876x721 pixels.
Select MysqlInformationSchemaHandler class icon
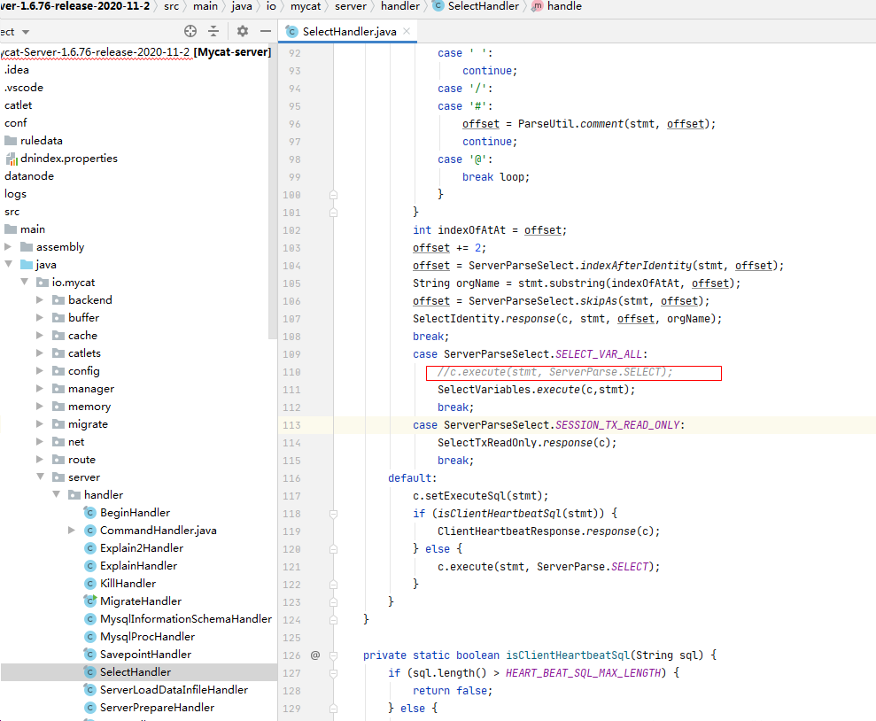pyautogui.click(x=90, y=619)
